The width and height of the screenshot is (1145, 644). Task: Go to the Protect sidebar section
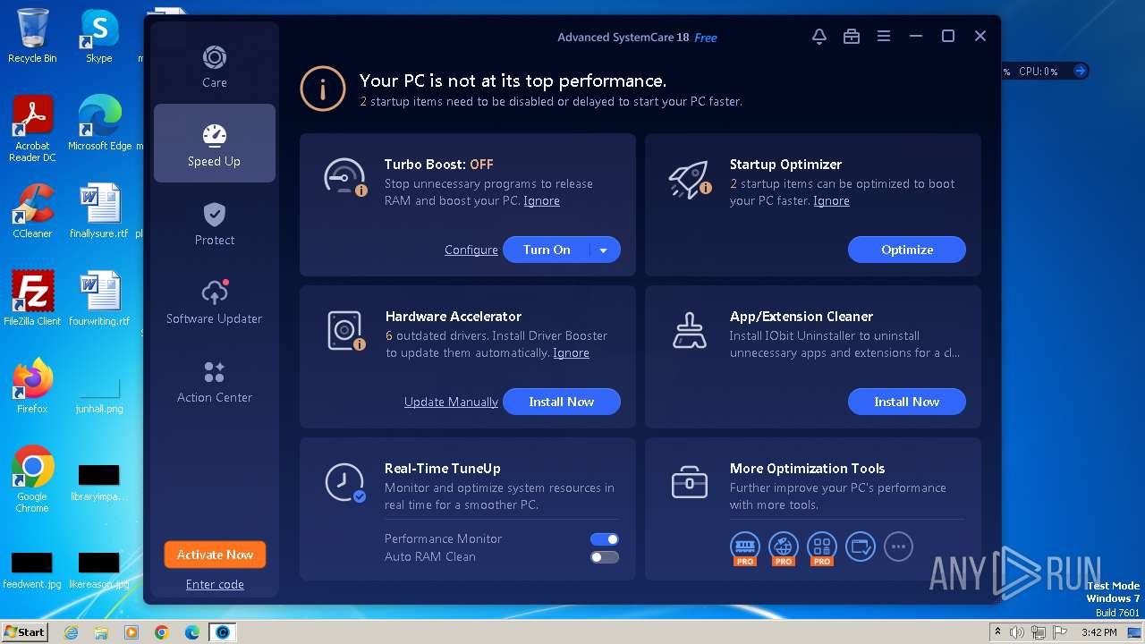(x=214, y=223)
